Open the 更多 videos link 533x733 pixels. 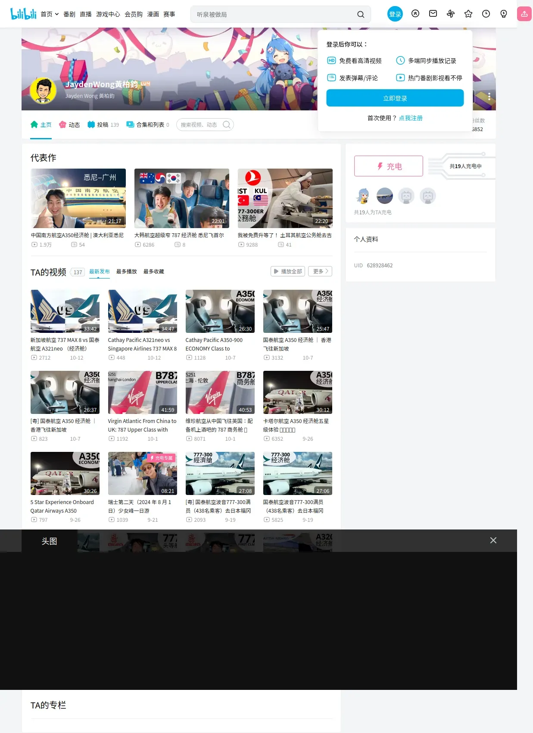coord(320,271)
